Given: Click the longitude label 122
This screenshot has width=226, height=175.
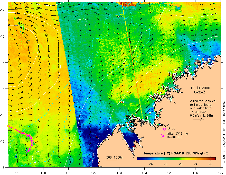Looking at the screenshot, I should coord(94,173).
